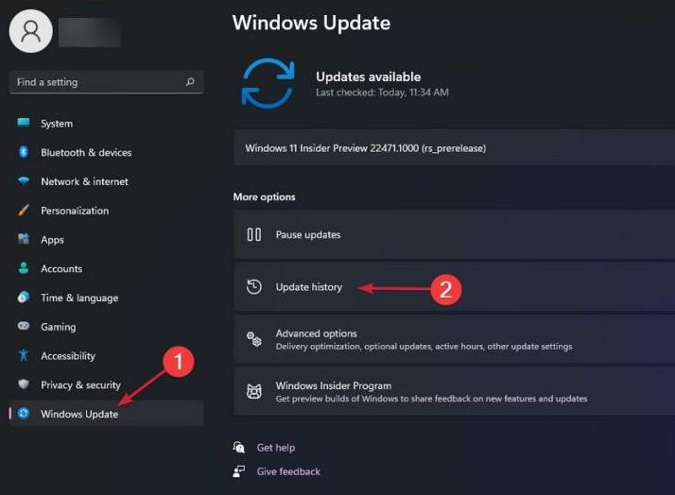Click the More options heading

[x=265, y=196]
